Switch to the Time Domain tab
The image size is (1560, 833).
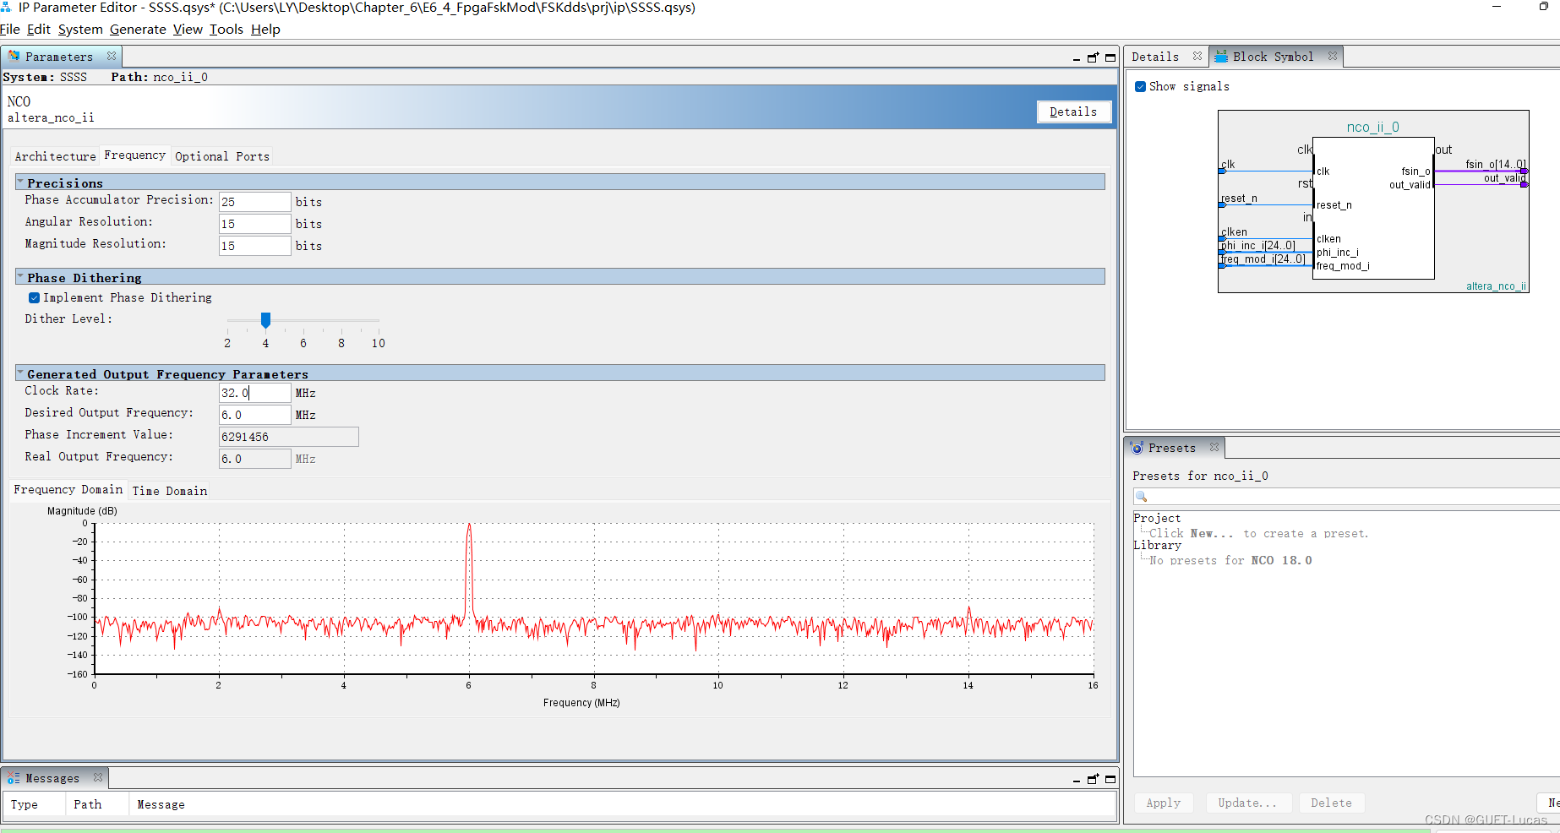click(x=169, y=490)
